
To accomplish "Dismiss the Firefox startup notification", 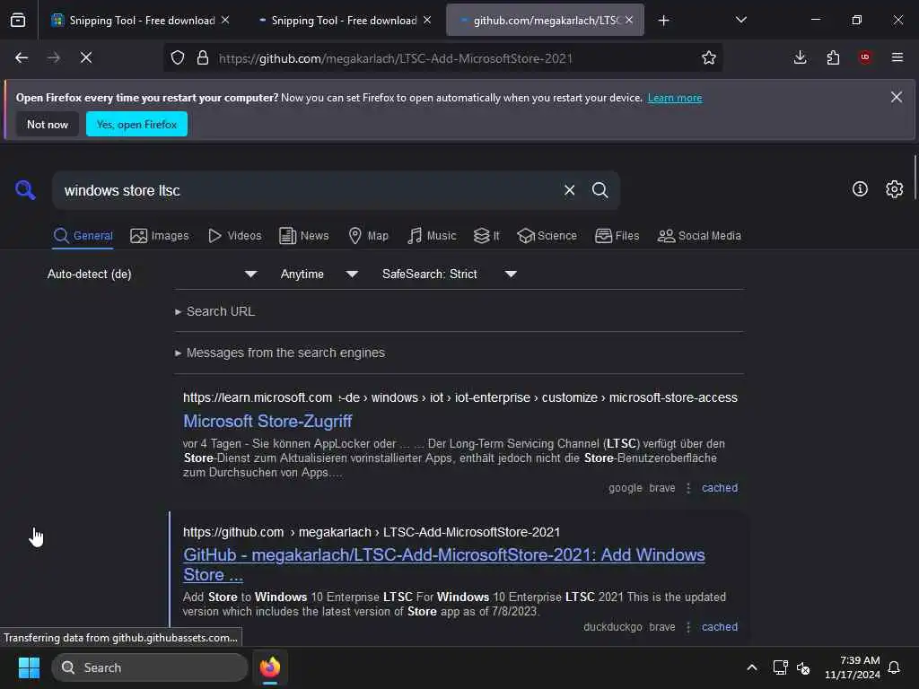I will pyautogui.click(x=897, y=97).
